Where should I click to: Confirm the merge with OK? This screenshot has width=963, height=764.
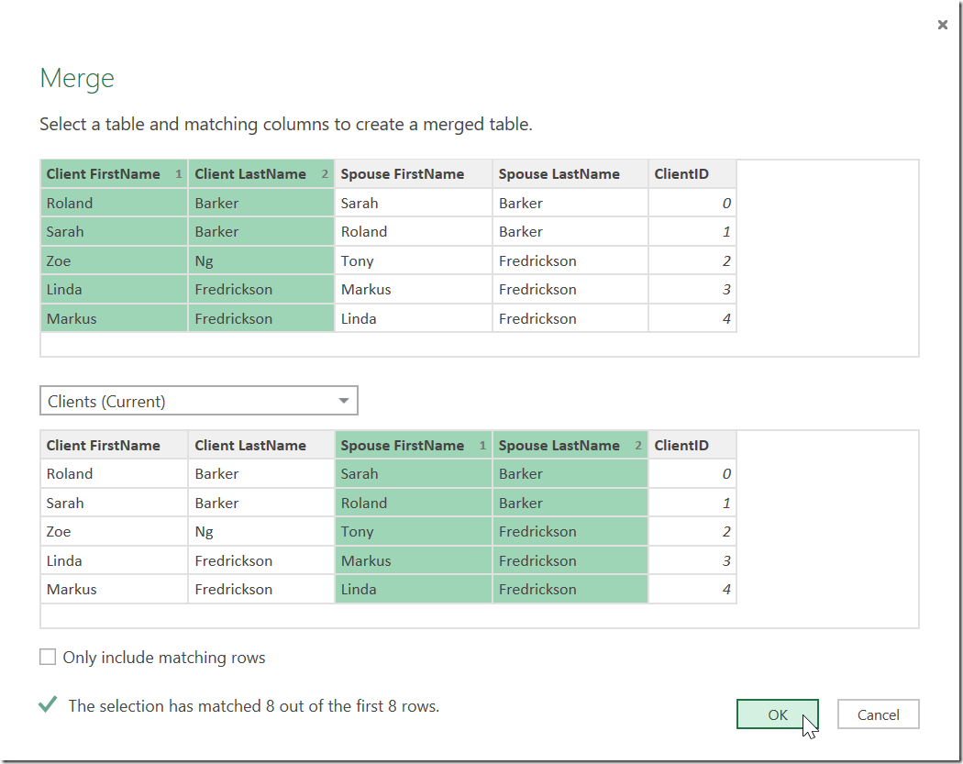click(x=778, y=714)
